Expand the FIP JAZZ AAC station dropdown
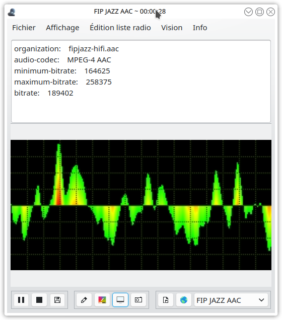Image resolution: width=282 pixels, height=320 pixels. click(x=231, y=300)
